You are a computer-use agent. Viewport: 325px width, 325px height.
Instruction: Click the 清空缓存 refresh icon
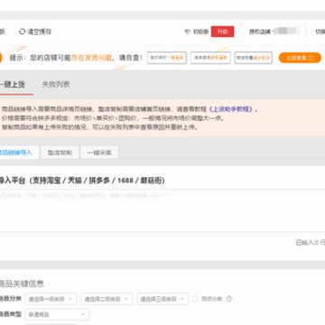pos(22,32)
